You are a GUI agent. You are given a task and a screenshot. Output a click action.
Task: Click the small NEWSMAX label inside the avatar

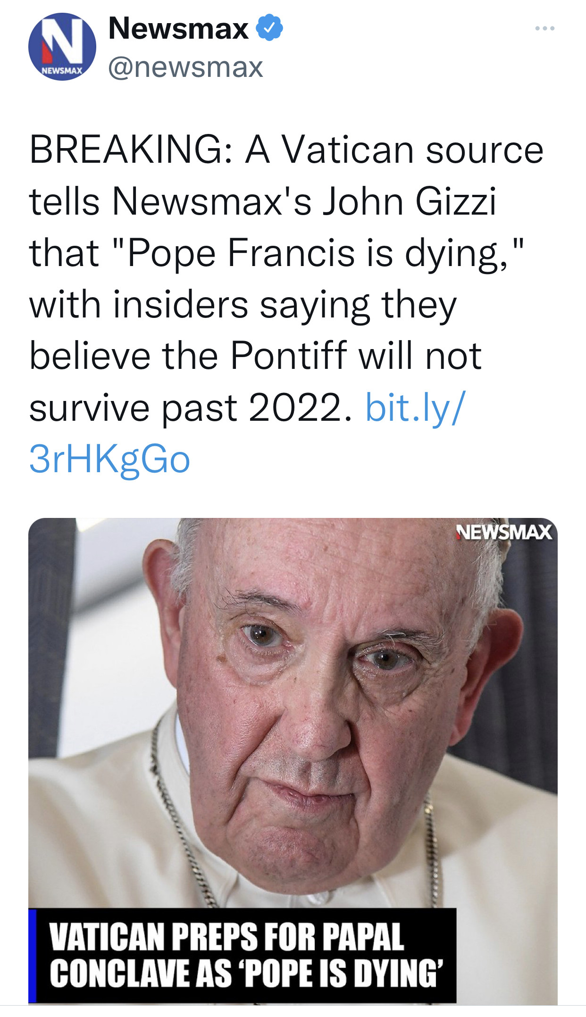(62, 71)
